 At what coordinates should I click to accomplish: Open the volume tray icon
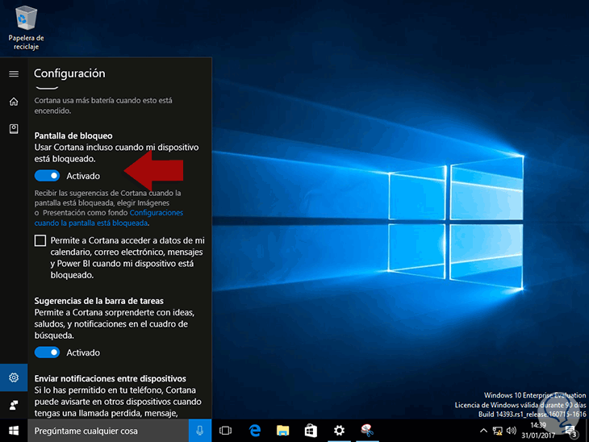coord(511,431)
